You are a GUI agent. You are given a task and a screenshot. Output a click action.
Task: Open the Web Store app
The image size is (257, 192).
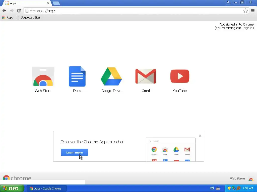point(43,79)
